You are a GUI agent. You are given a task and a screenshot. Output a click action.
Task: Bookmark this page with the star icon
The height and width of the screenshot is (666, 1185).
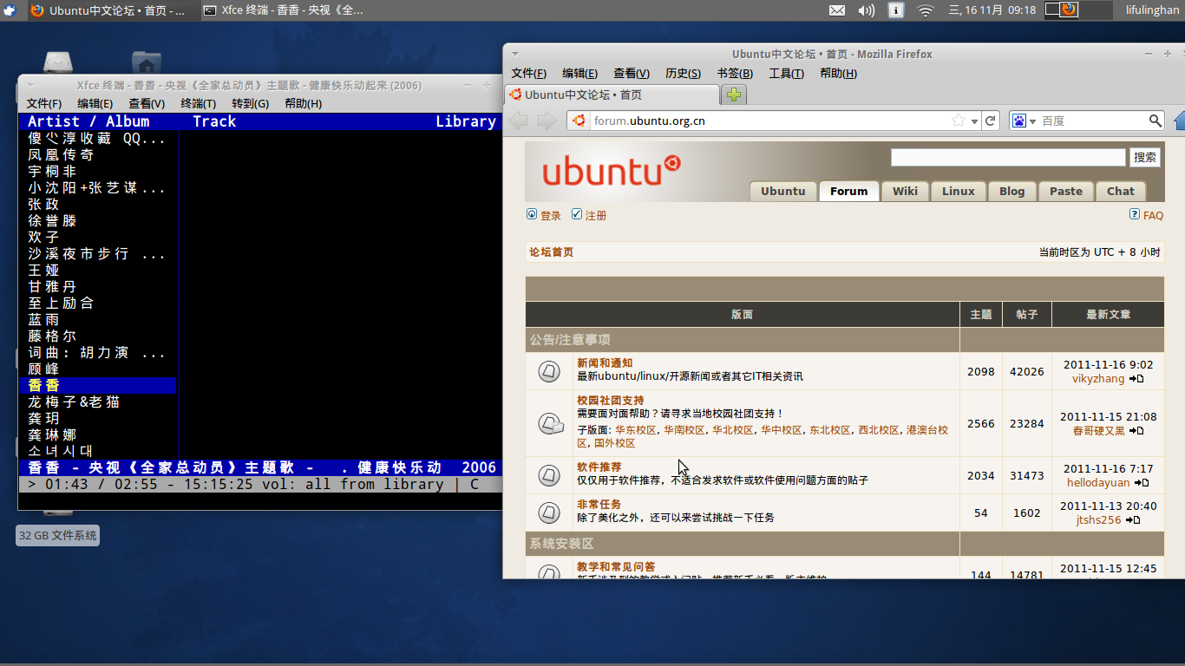pos(959,121)
